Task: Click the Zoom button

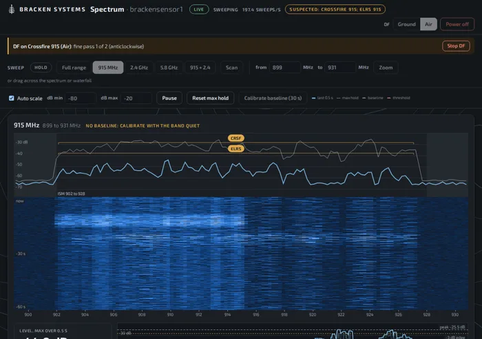Action: 386,68
